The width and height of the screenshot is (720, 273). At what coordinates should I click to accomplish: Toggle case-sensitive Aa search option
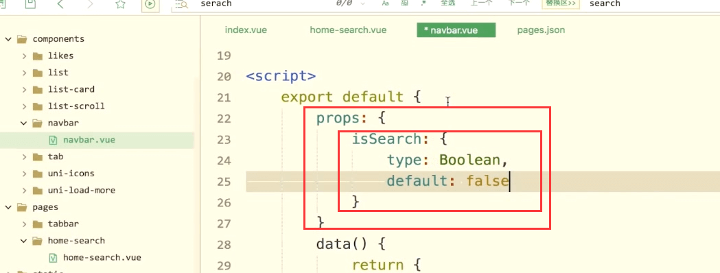386,3
